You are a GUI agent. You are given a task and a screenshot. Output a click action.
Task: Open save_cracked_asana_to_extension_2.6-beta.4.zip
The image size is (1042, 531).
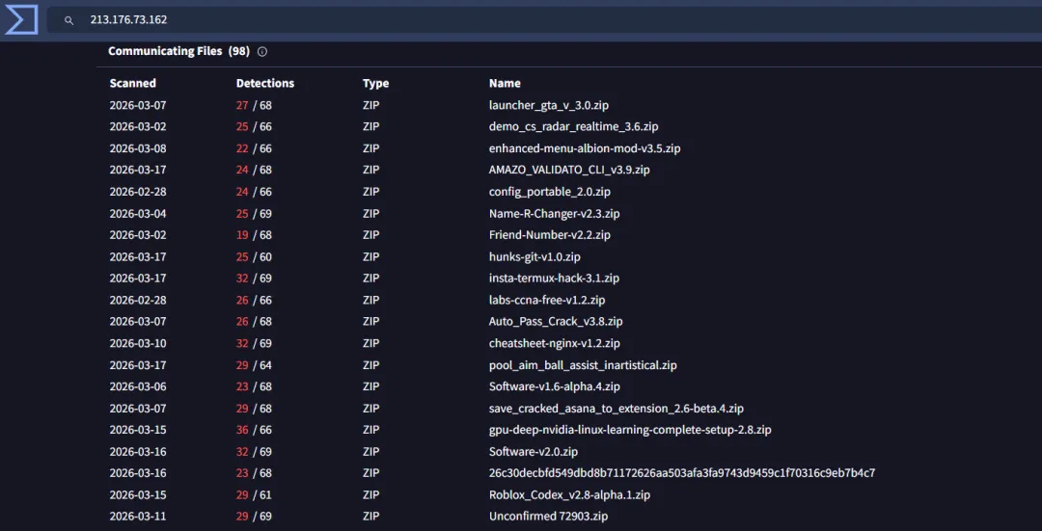point(616,409)
